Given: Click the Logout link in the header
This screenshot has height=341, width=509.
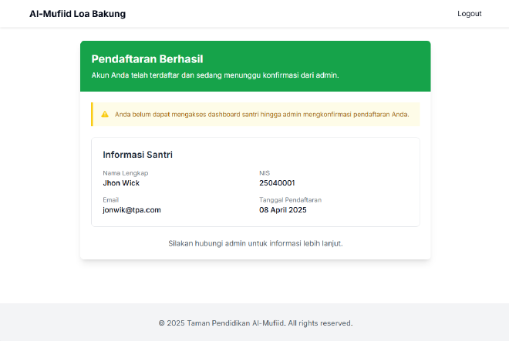Looking at the screenshot, I should point(469,14).
